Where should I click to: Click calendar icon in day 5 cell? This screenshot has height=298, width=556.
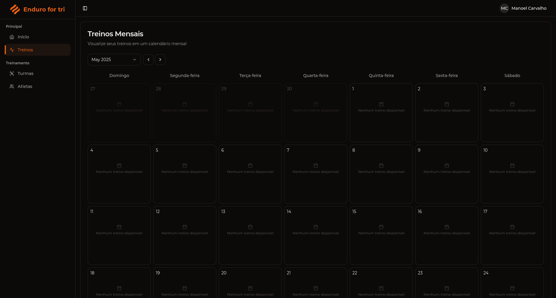(185, 166)
